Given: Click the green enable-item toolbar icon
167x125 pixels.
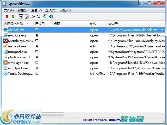Looking at the screenshot, I should coord(13,16).
